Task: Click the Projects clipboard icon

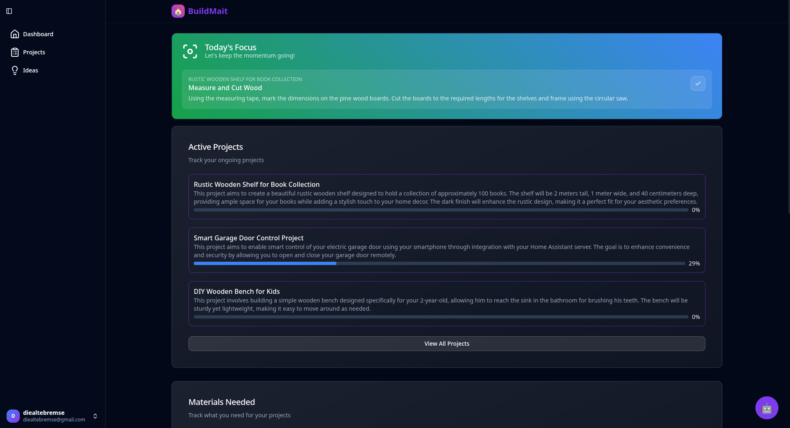Action: tap(15, 52)
